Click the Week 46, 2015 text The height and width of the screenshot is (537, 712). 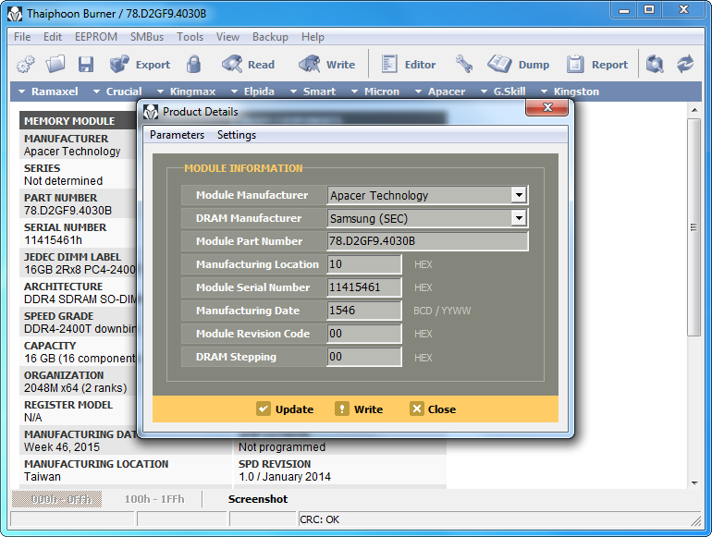point(62,447)
